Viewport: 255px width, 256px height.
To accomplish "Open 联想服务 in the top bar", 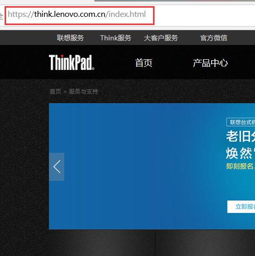I will [x=70, y=38].
